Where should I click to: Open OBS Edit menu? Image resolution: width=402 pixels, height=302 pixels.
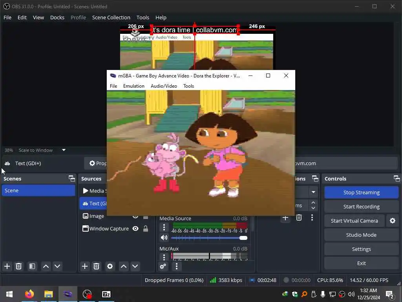pos(22,17)
